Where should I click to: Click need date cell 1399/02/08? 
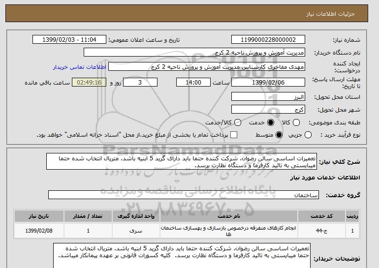[39, 231]
